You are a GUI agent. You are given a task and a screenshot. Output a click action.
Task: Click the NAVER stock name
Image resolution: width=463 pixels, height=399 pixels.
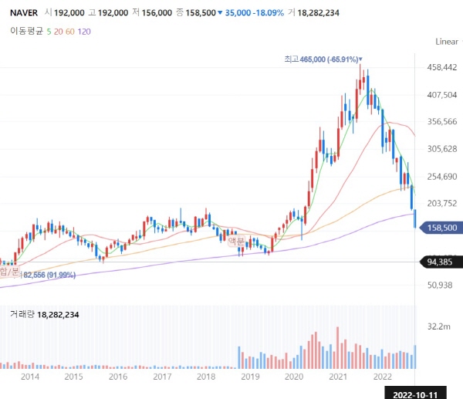[x=24, y=13]
